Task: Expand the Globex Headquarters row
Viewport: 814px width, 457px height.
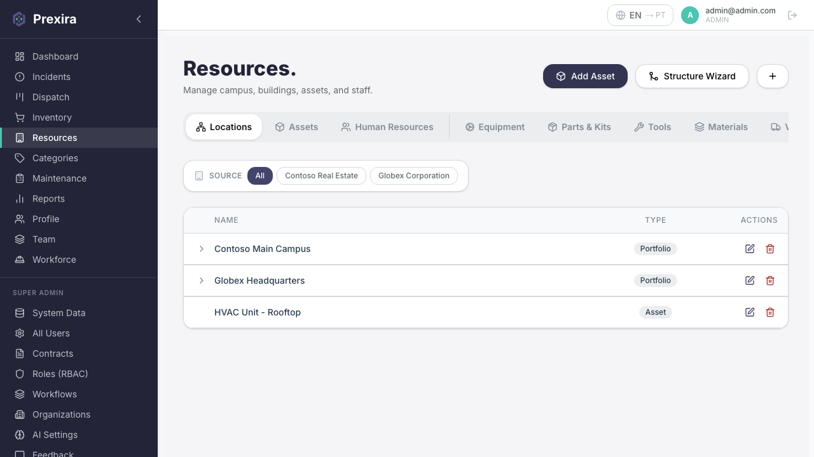Action: click(202, 281)
